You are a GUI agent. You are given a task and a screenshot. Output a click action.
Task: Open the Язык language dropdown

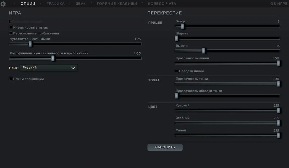(x=48, y=68)
